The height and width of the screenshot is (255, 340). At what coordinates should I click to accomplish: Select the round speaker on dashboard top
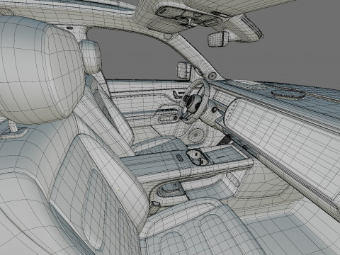(288, 94)
